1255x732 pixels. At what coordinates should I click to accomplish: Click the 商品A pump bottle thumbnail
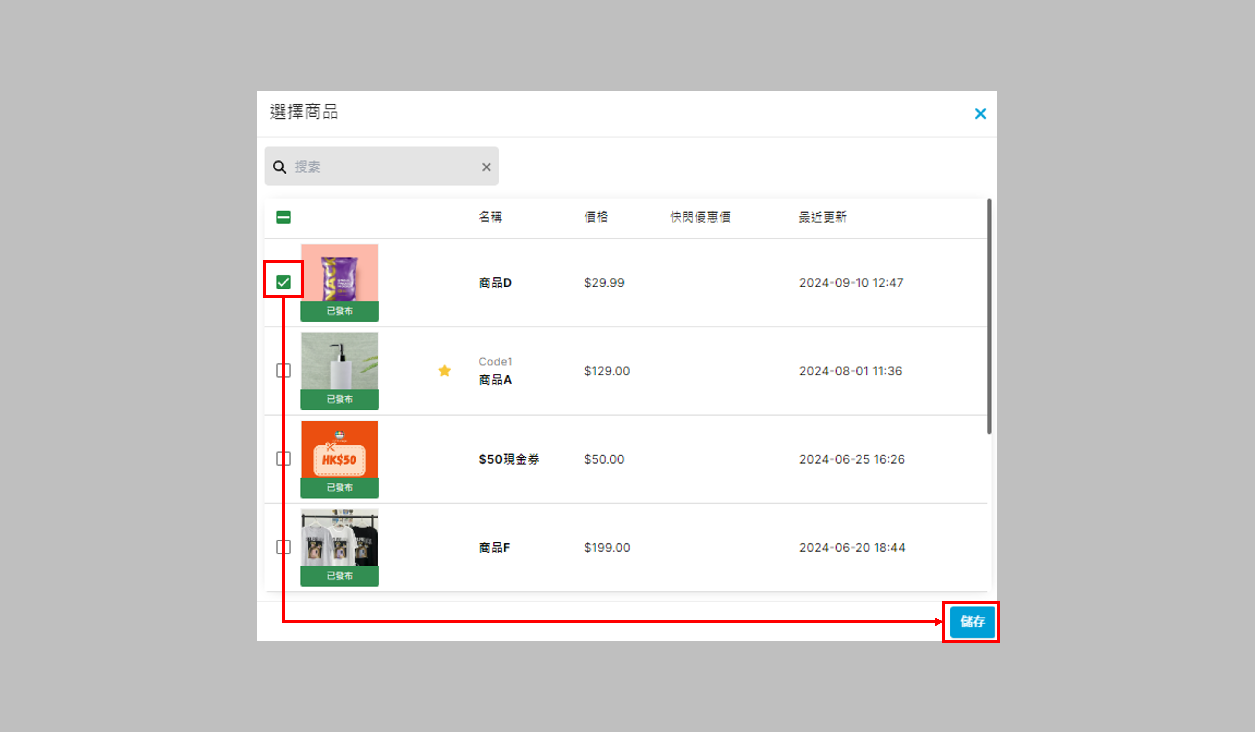click(x=339, y=362)
